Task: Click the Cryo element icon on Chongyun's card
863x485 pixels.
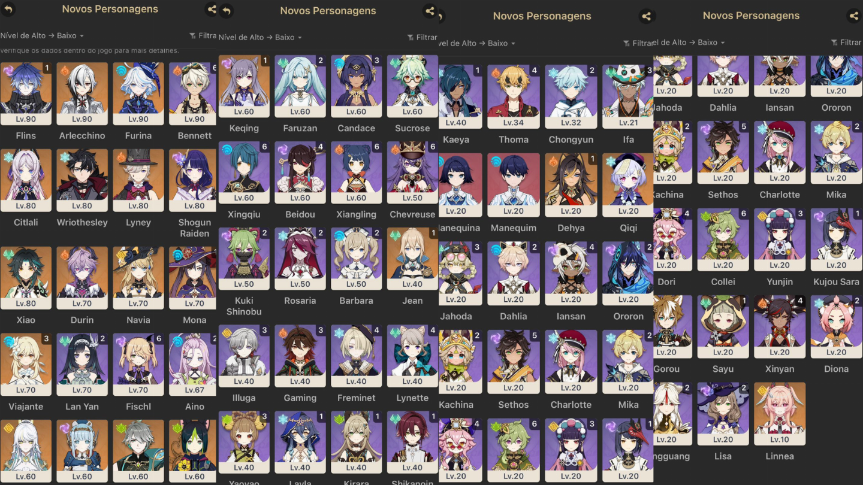Action: (553, 73)
